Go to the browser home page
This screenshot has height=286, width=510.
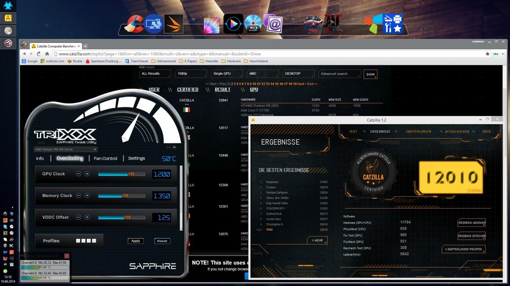(x=47, y=54)
